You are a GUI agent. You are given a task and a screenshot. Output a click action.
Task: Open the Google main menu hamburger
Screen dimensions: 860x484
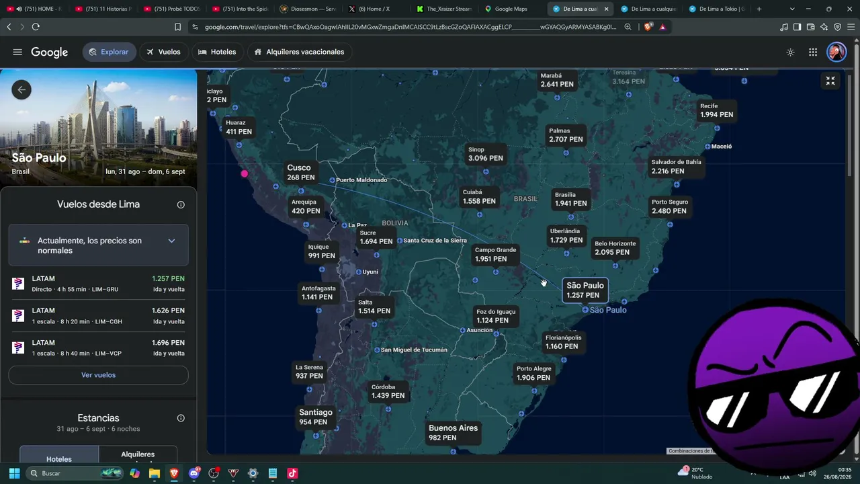17,52
